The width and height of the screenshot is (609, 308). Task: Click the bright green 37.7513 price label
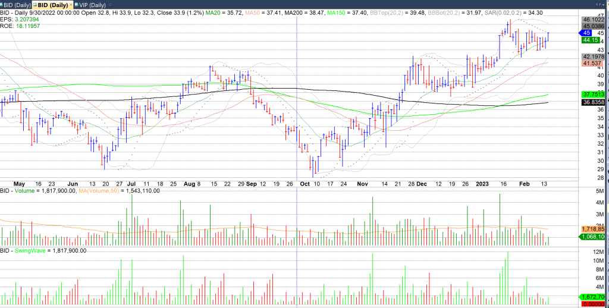tap(593, 94)
